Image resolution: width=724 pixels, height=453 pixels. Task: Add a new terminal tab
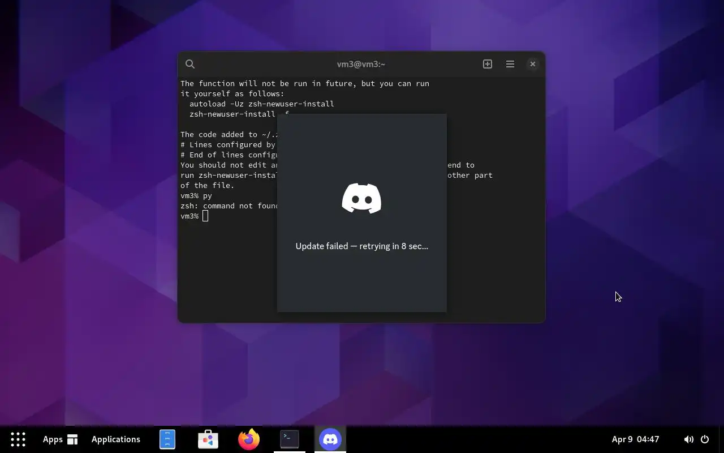[x=488, y=64]
